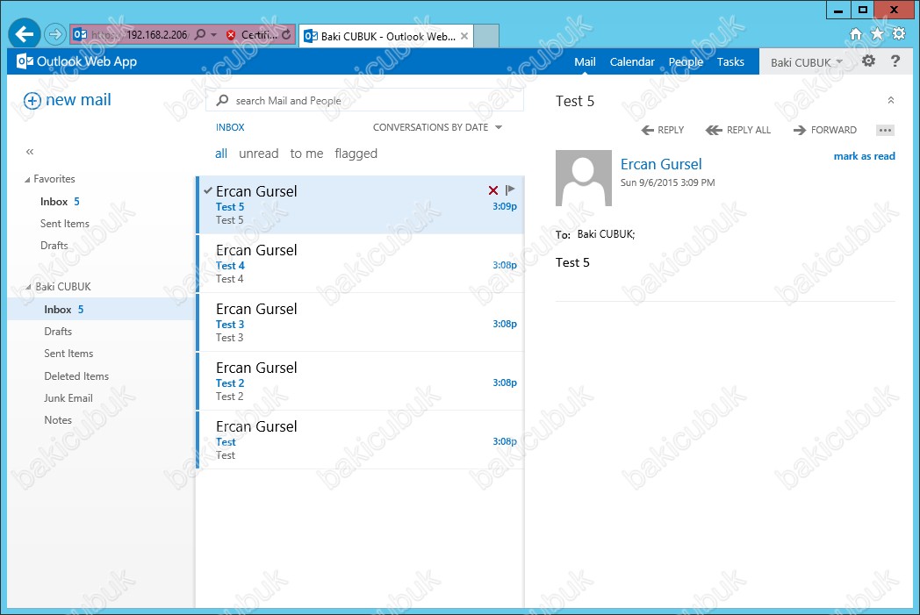The width and height of the screenshot is (920, 615).
Task: Click the more actions ellipsis button
Action: point(885,130)
